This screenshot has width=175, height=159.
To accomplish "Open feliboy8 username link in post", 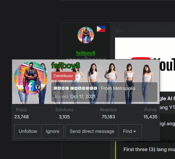I will (86, 53).
